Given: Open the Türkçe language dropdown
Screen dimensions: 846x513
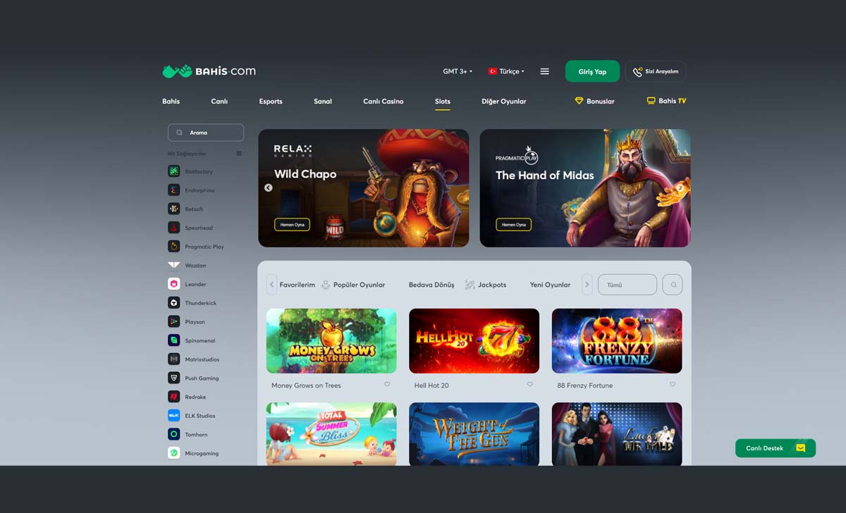Looking at the screenshot, I should tap(507, 71).
